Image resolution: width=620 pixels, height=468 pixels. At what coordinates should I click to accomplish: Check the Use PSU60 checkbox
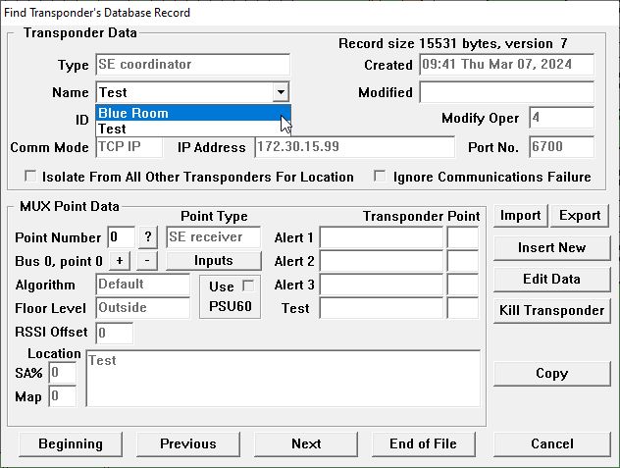click(x=247, y=285)
